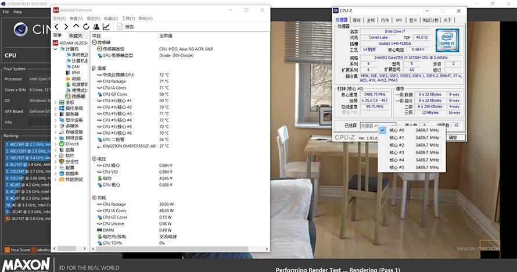Switch to 缓存 tab in CPU-Z
Viewport: 517px width, 272px height.
coord(357,20)
